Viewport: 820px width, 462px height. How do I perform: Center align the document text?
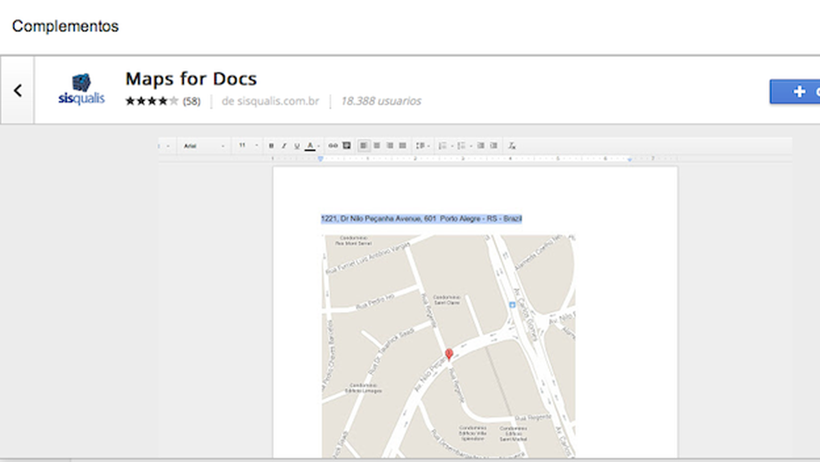[377, 145]
